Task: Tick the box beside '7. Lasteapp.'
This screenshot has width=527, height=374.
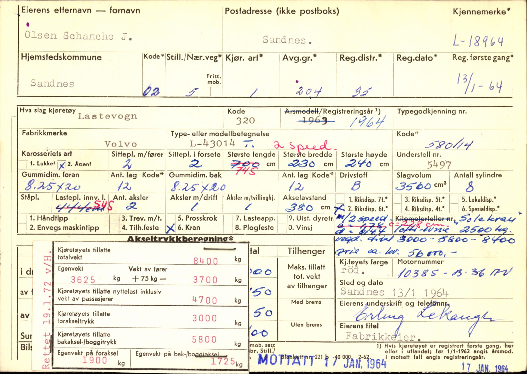Action: (x=229, y=219)
